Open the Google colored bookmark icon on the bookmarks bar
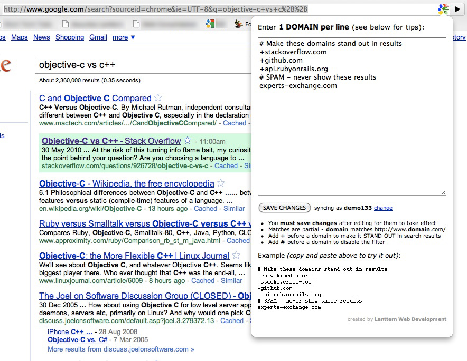The height and width of the screenshot is (361, 467). pyautogui.click(x=211, y=23)
